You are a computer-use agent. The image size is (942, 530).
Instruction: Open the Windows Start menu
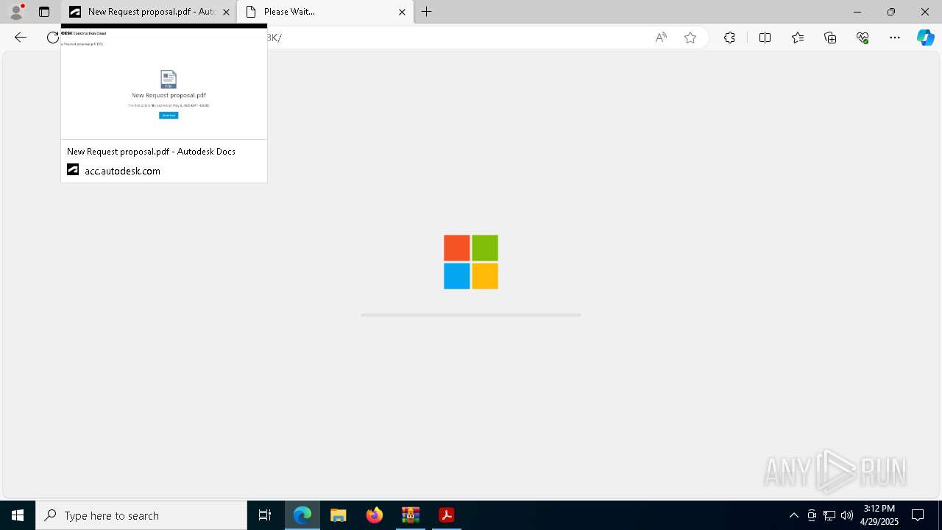coord(18,515)
